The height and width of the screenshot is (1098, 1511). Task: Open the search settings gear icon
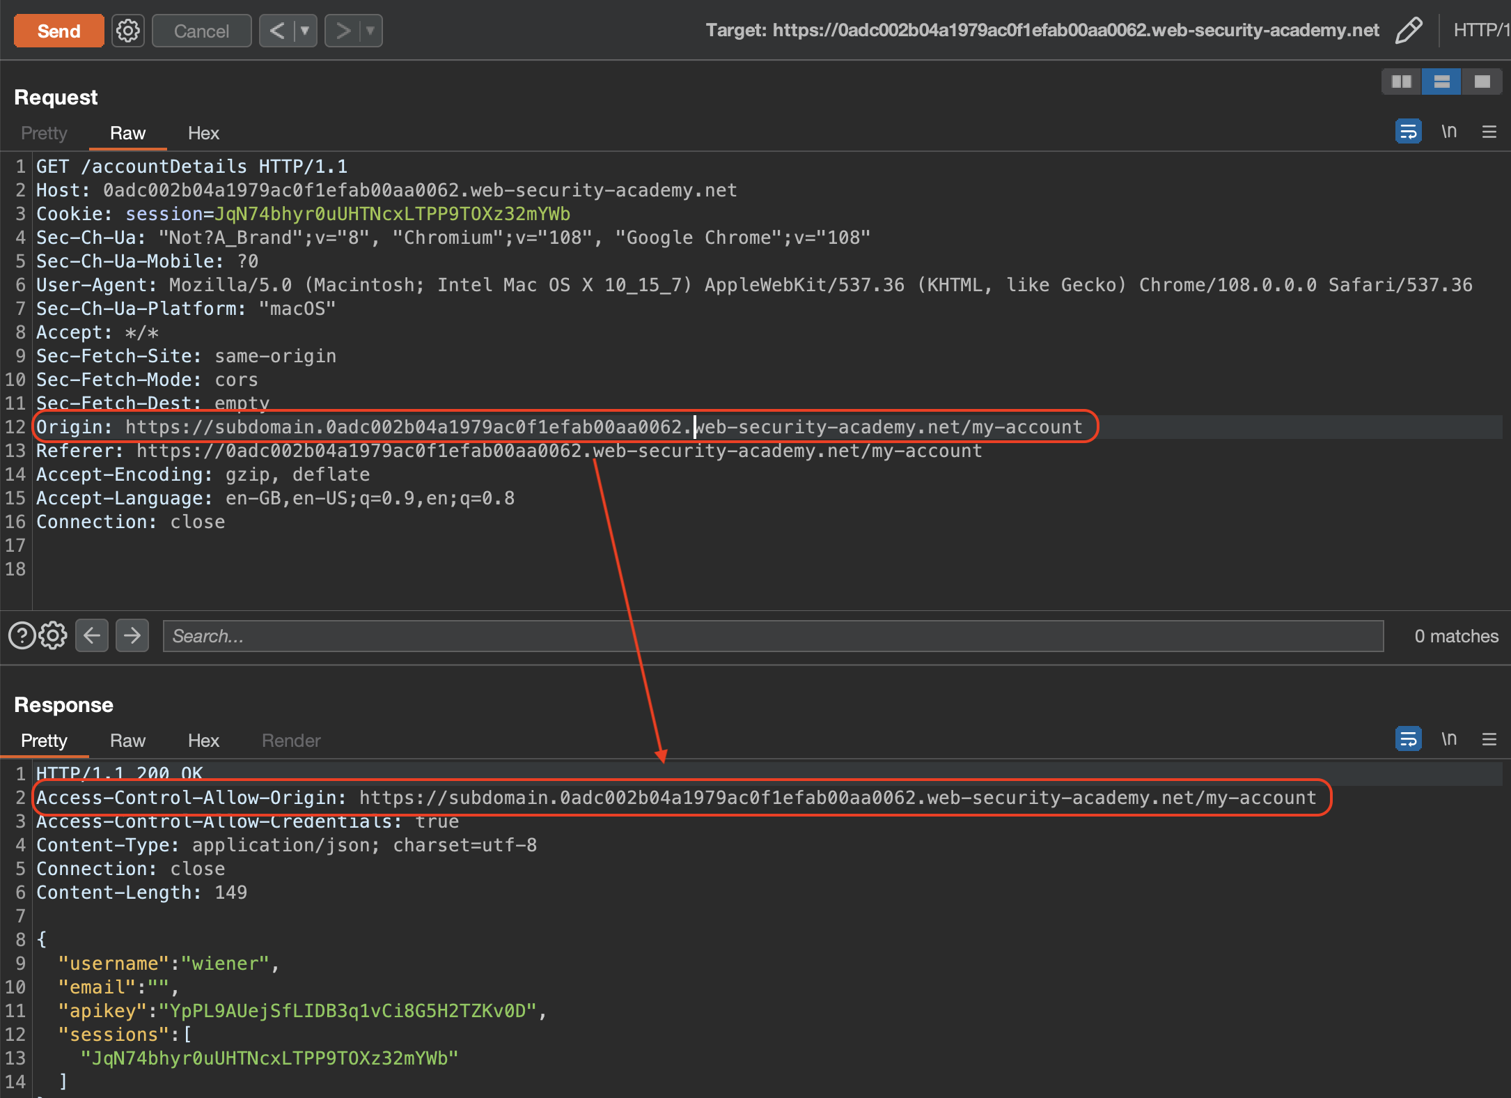pos(53,635)
